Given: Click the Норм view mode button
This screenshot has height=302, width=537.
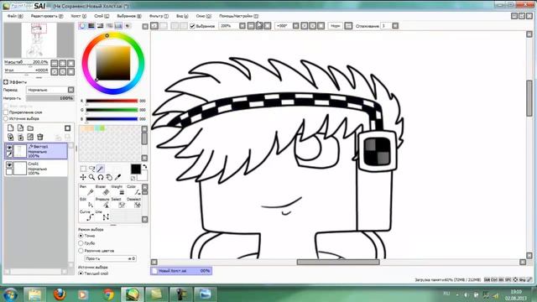Looking at the screenshot, I should [x=336, y=26].
